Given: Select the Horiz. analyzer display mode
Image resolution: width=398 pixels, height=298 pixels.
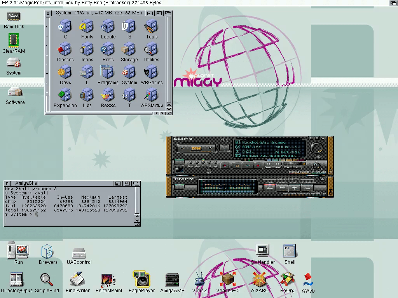Looking at the screenshot, I should (295, 188).
